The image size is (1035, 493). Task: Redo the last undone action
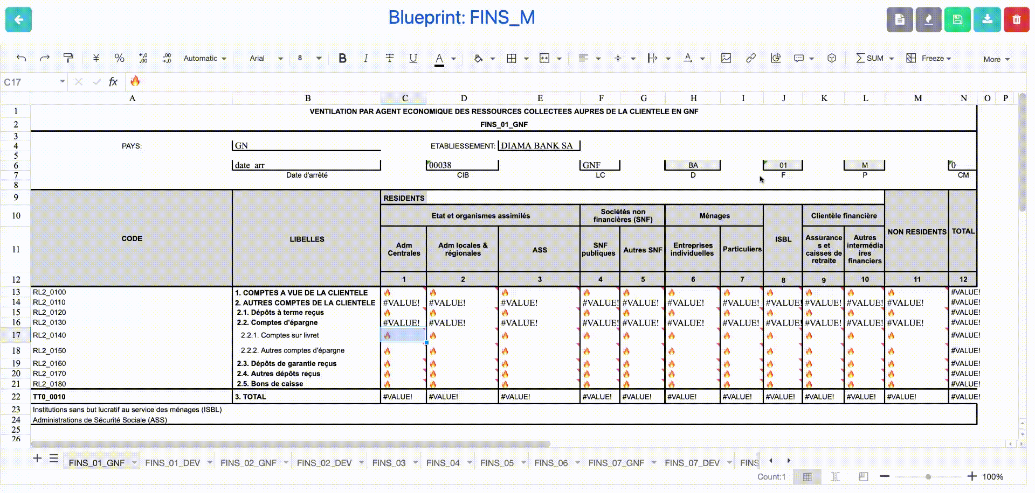(45, 58)
